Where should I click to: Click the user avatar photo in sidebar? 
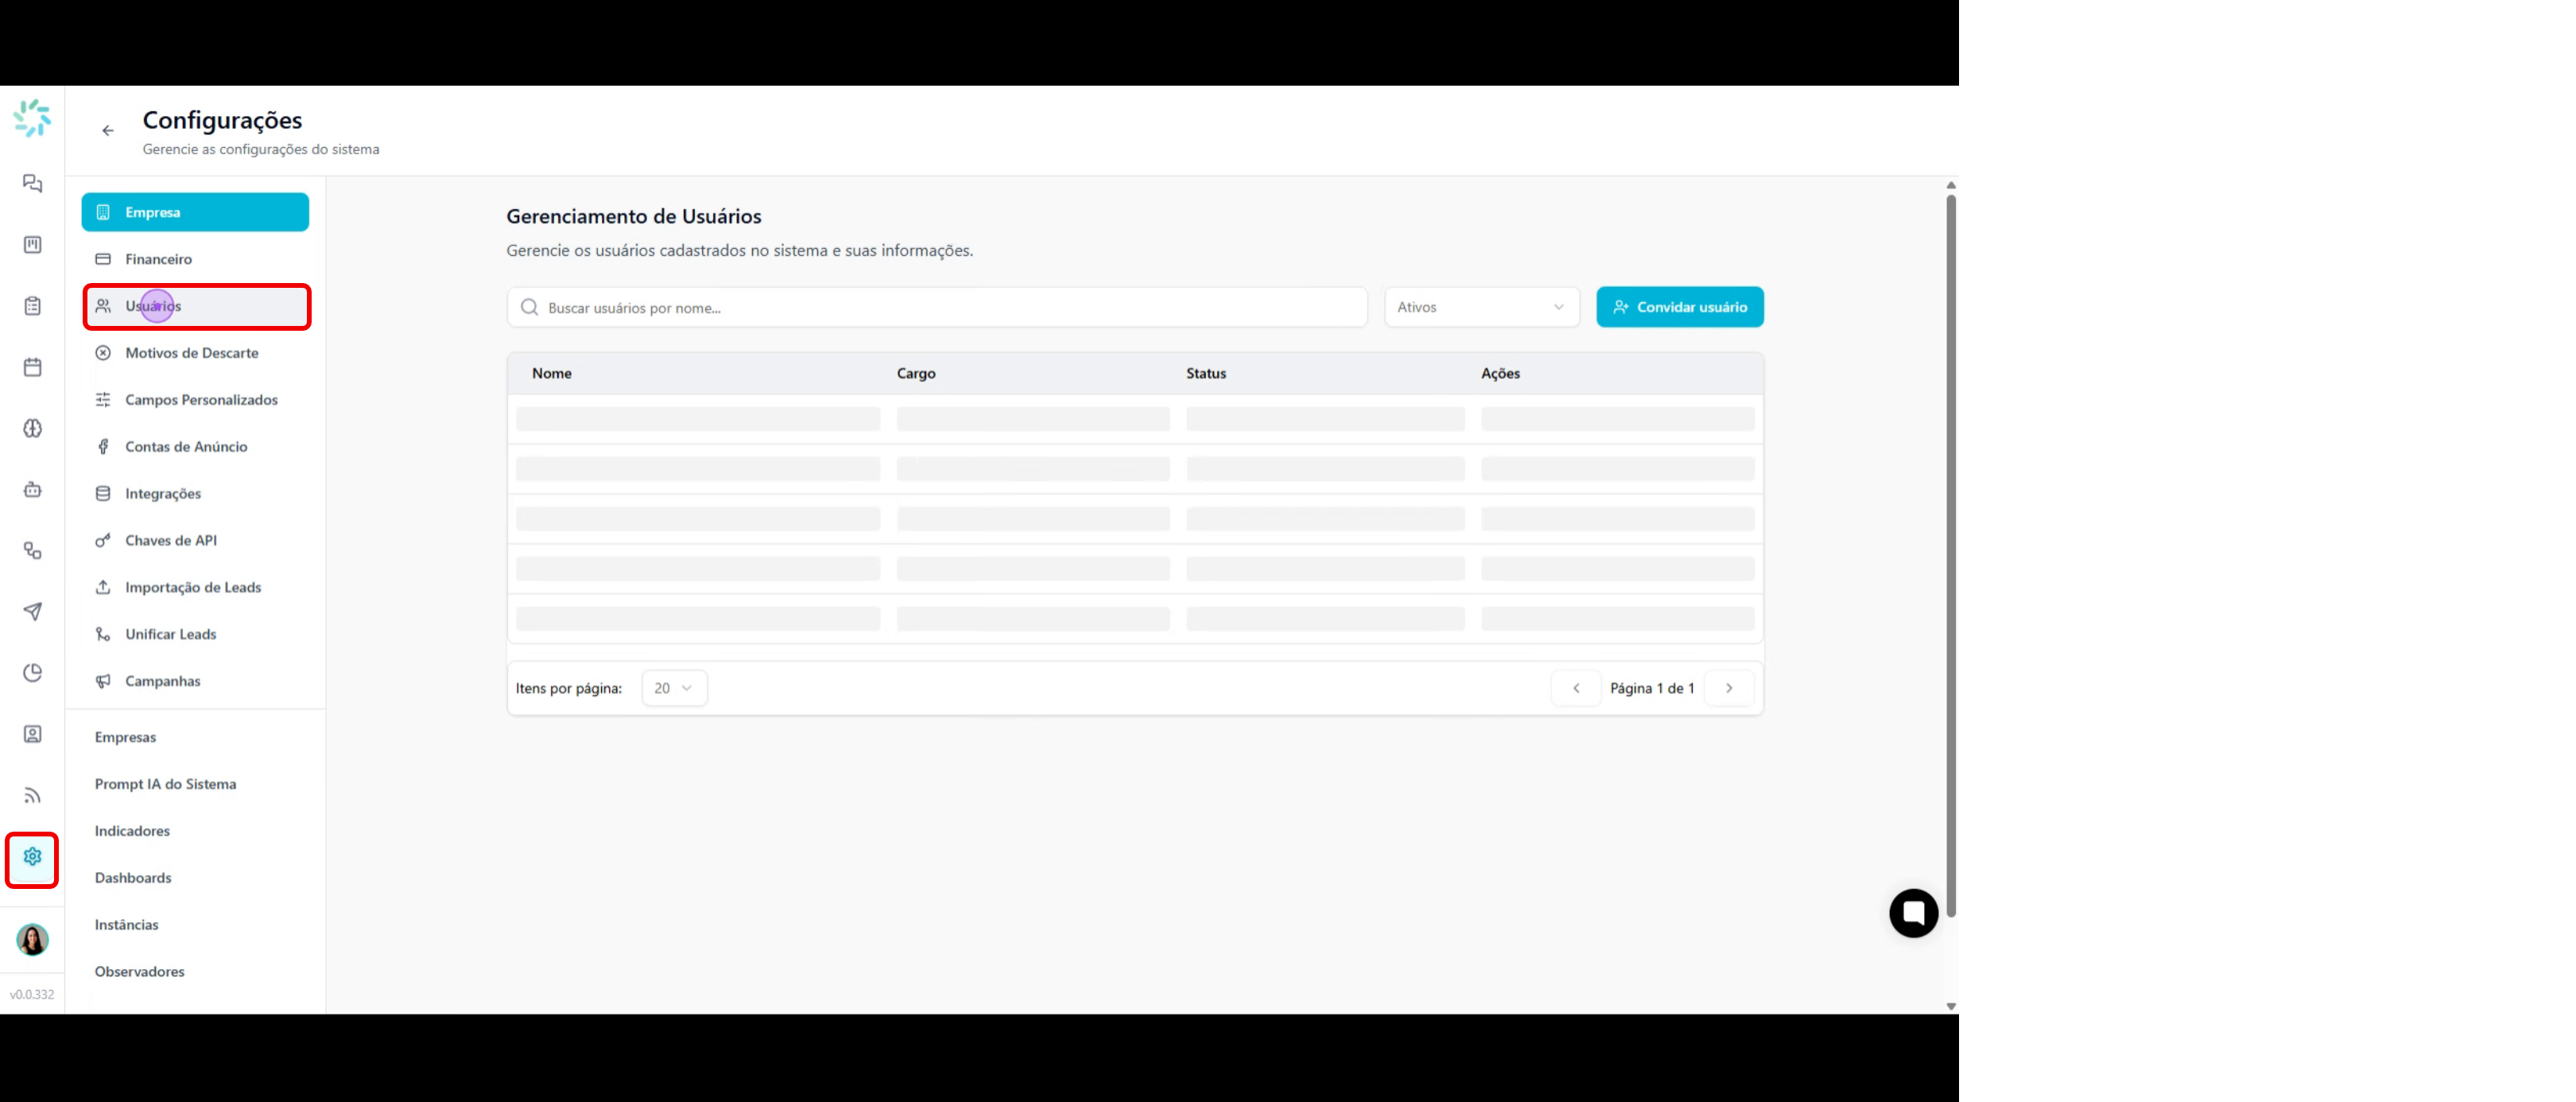click(x=32, y=939)
